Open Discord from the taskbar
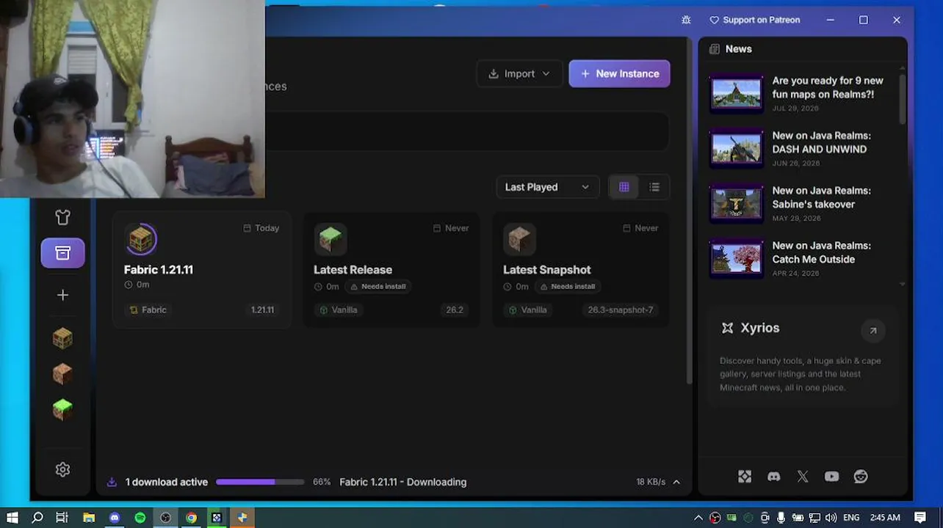This screenshot has height=528, width=943. point(115,518)
